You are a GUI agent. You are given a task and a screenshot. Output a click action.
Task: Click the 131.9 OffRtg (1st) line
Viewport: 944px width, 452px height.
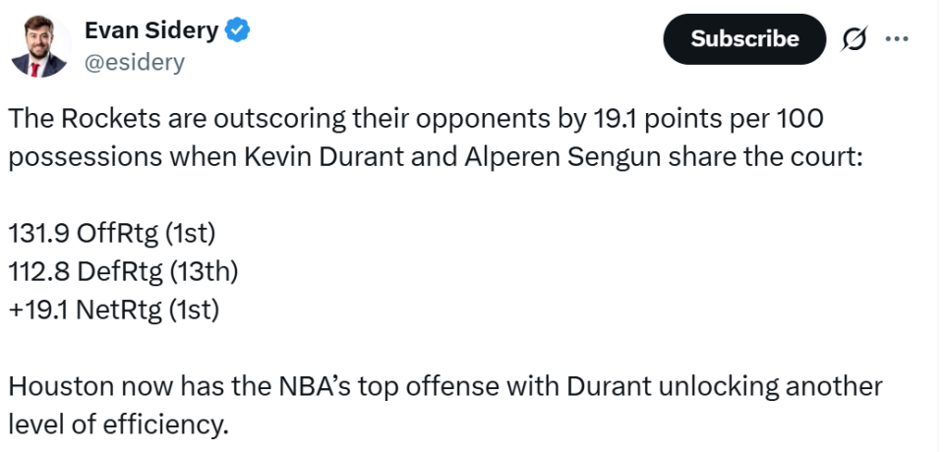(111, 233)
